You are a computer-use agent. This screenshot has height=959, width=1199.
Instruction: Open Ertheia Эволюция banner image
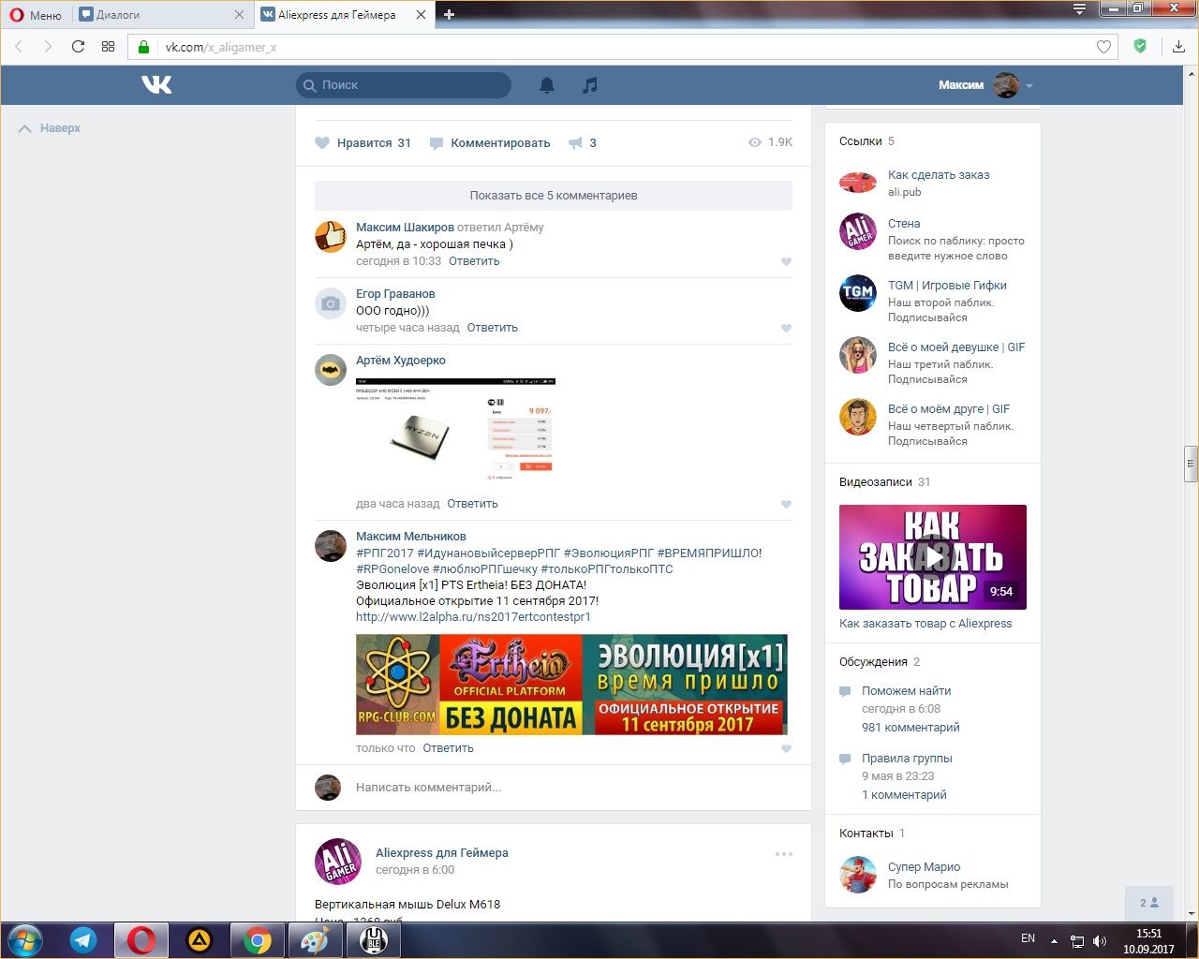pyautogui.click(x=571, y=685)
